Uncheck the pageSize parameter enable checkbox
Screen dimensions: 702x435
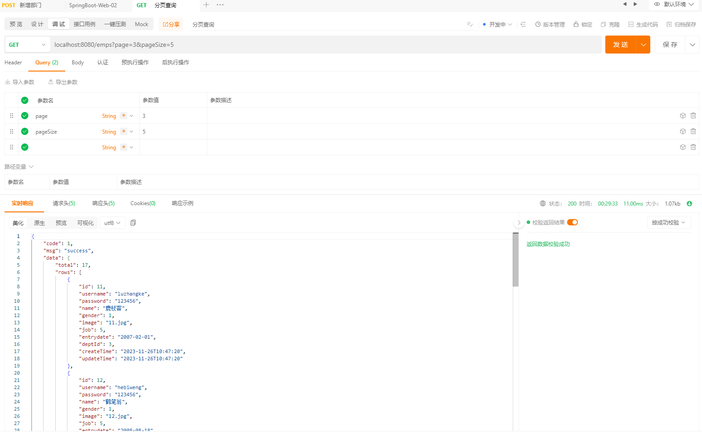(25, 131)
